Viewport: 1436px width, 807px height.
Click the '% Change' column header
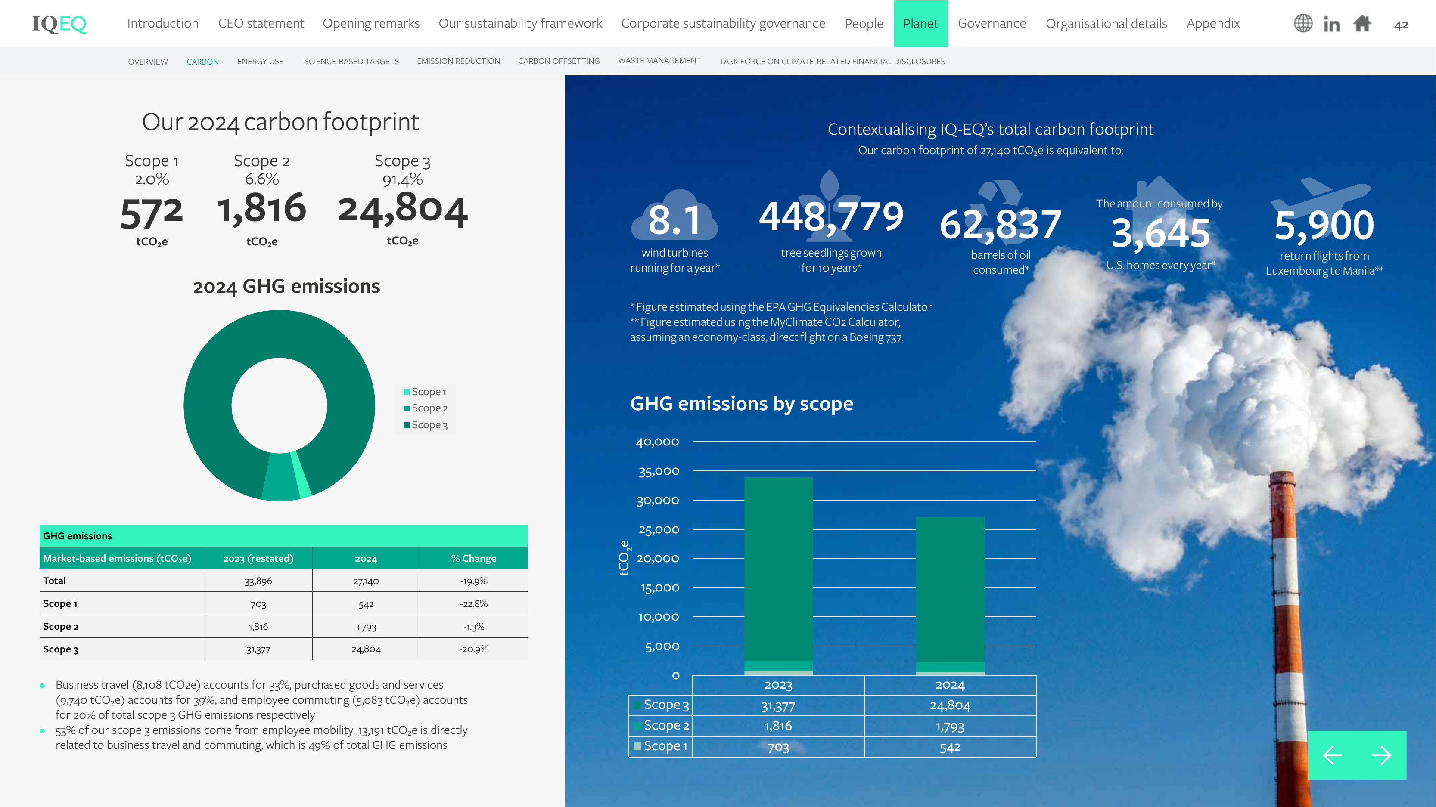(474, 558)
